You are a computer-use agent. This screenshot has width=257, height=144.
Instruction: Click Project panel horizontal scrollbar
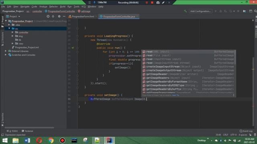29,128
